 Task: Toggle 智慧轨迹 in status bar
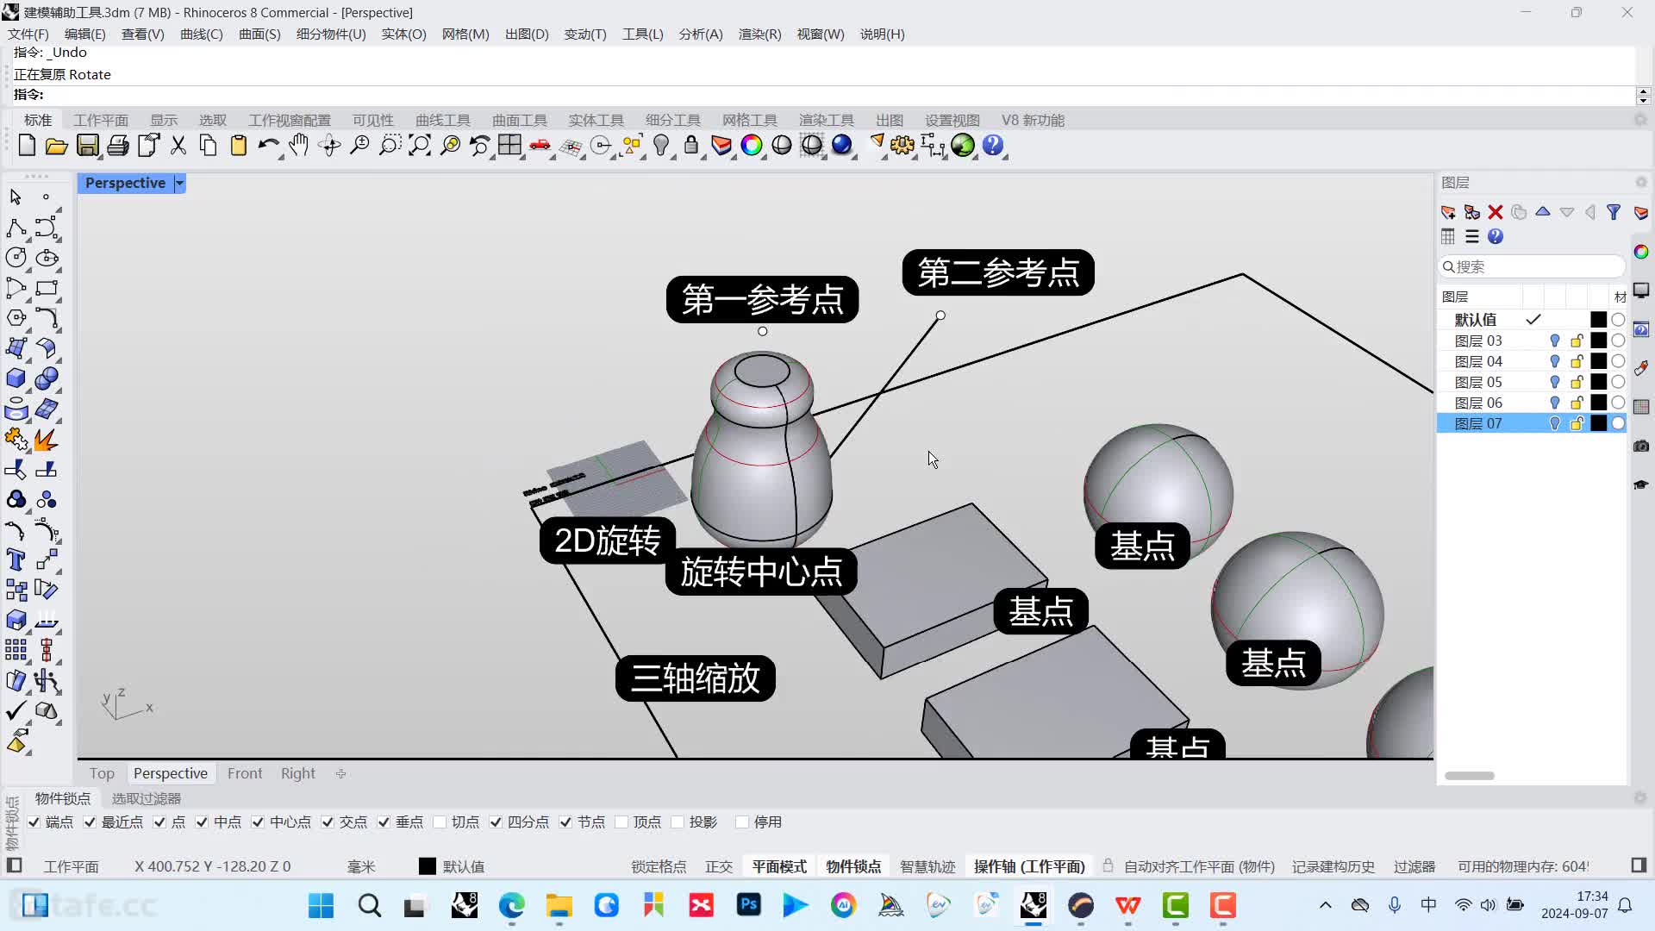point(927,866)
